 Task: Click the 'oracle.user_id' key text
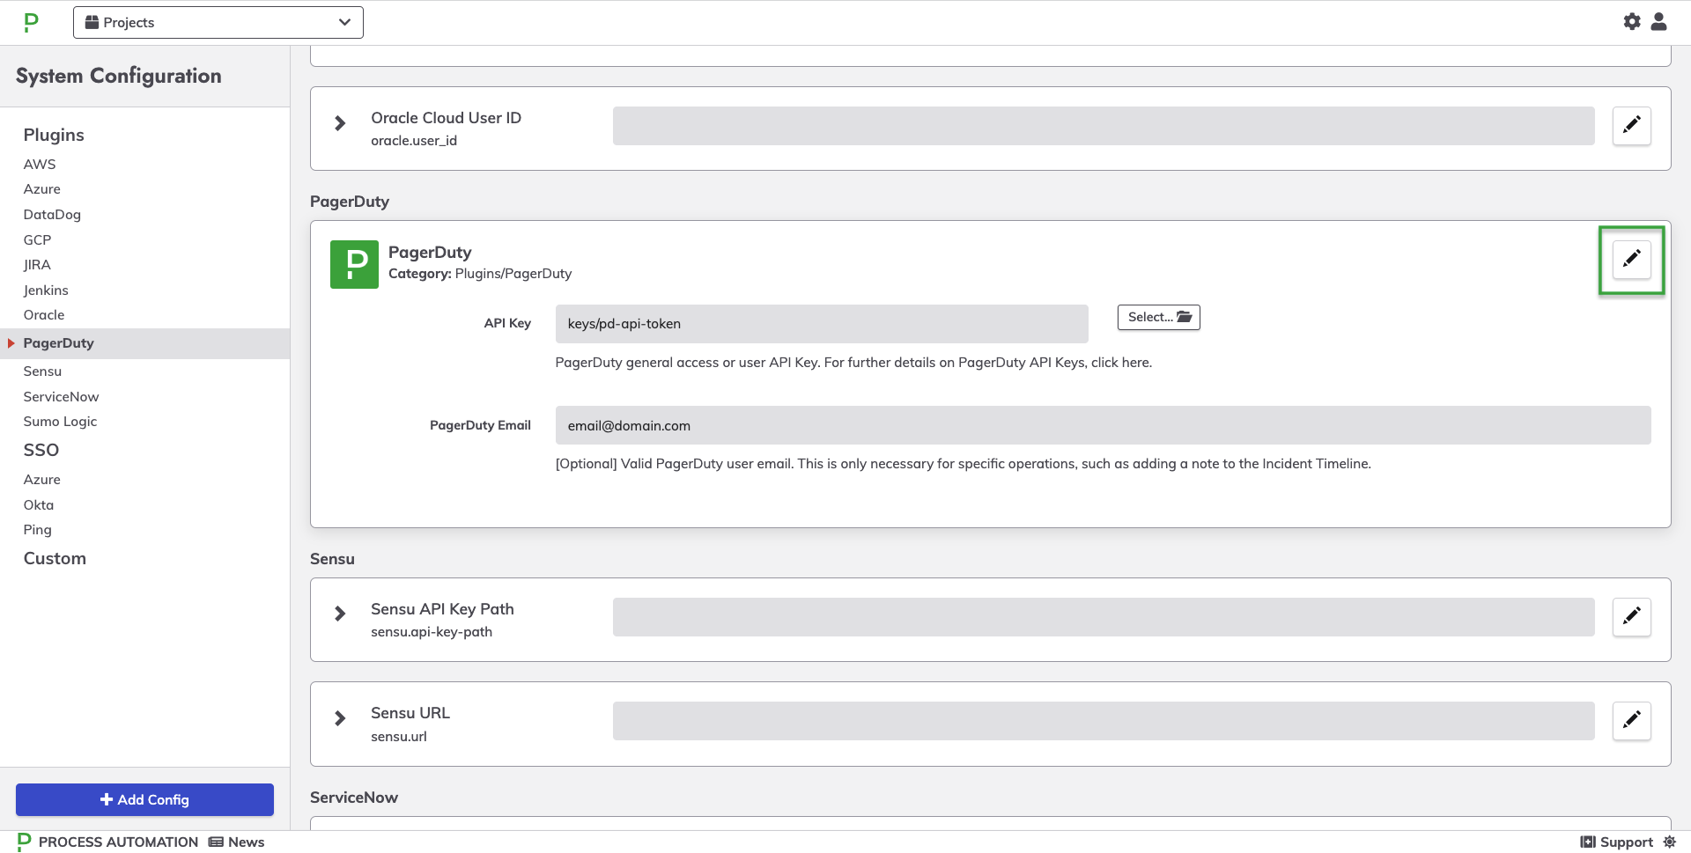point(414,141)
